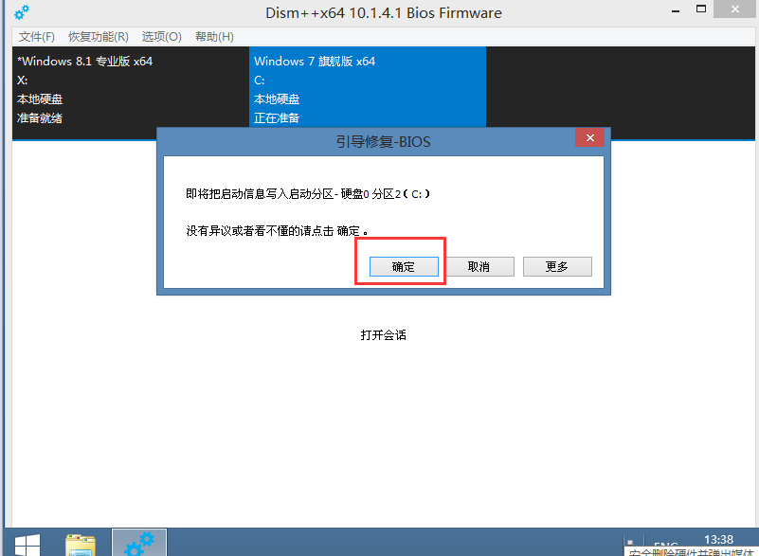
Task: Select the Windows 7 旗舰版 x64 image
Action: tap(368, 87)
